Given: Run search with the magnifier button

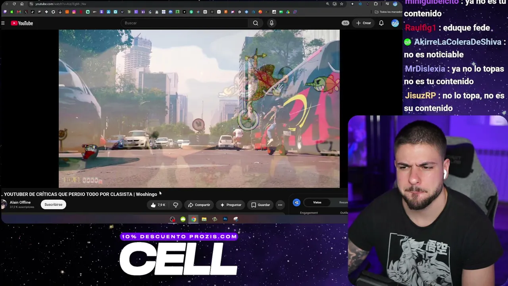Looking at the screenshot, I should tap(256, 23).
